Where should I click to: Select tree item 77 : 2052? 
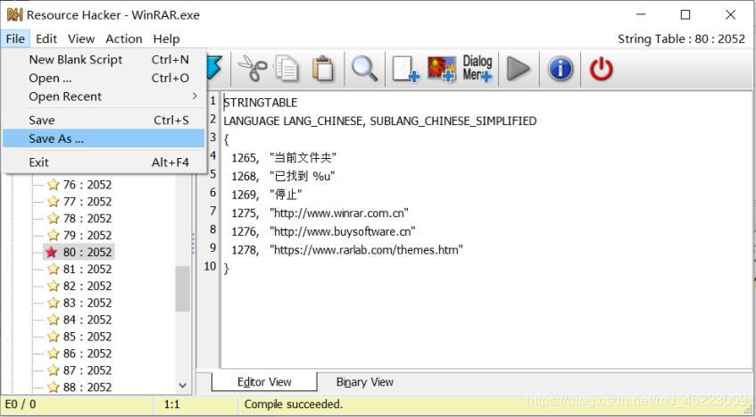tap(87, 202)
